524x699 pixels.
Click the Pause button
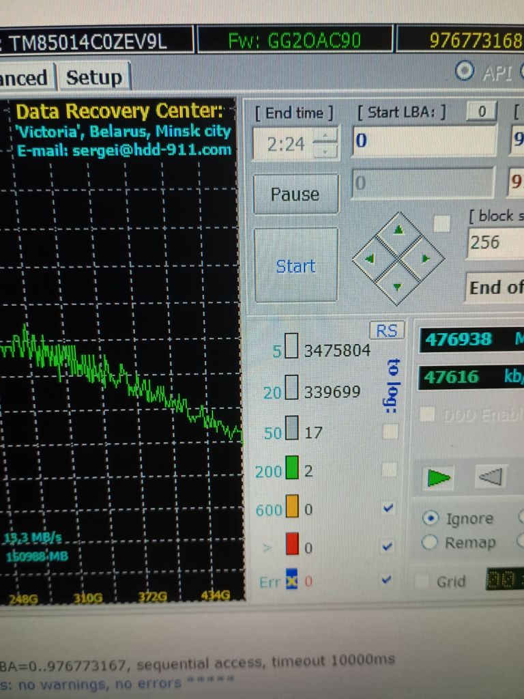click(x=295, y=194)
